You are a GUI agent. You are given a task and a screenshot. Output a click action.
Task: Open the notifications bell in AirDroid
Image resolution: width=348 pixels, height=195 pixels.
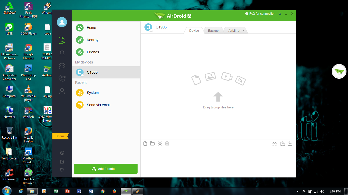(62, 53)
